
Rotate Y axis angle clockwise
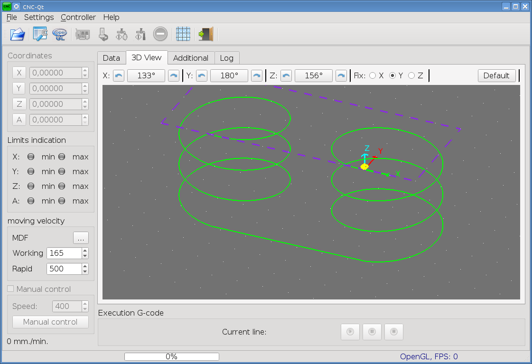point(256,75)
